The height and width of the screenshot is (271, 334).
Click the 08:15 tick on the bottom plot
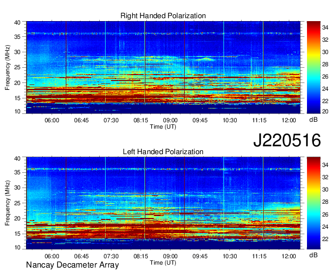click(141, 256)
